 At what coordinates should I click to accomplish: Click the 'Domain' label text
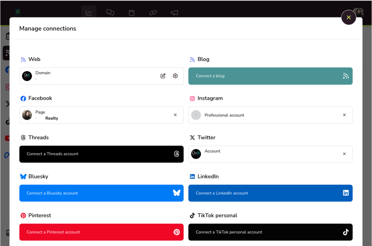43,73
